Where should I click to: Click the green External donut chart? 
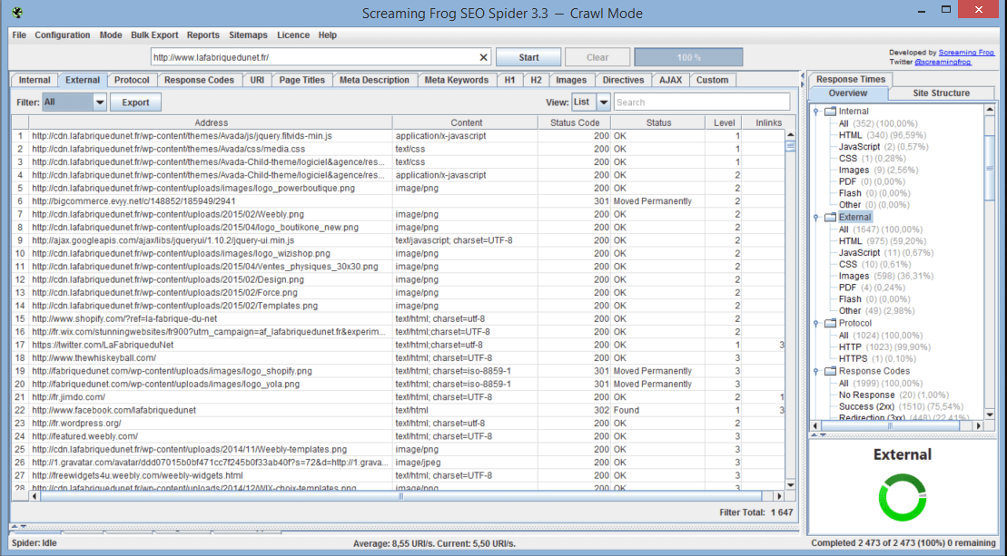point(903,498)
